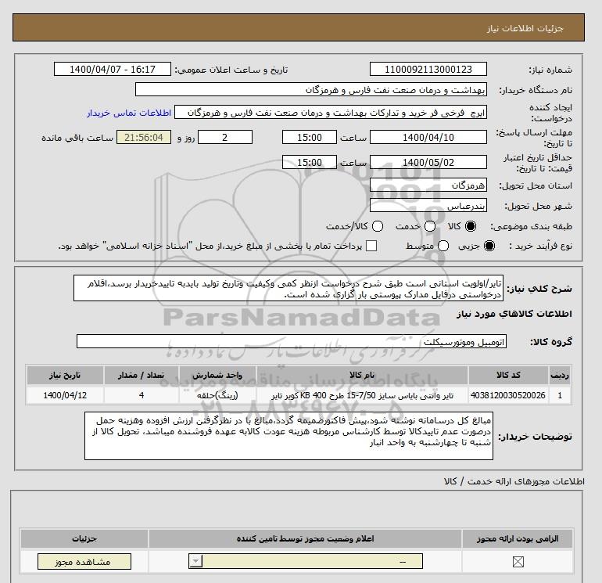
Task: Click the goods group field اتومبیل وموتورسیکلت
Action: (292, 341)
